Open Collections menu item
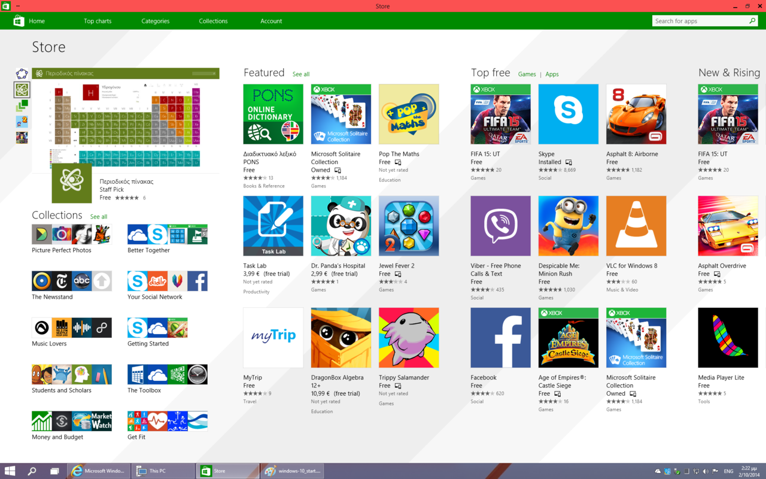Image resolution: width=766 pixels, height=479 pixels. coord(213,21)
